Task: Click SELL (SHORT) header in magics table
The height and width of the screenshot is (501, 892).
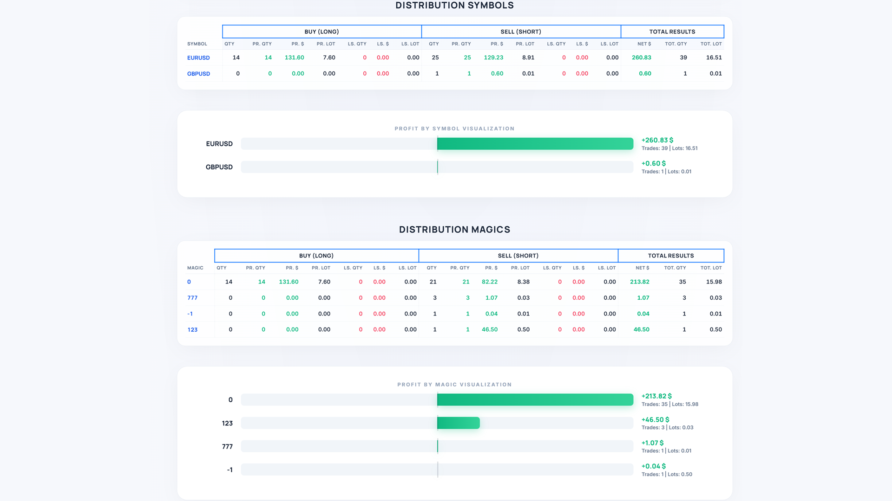Action: pos(518,256)
